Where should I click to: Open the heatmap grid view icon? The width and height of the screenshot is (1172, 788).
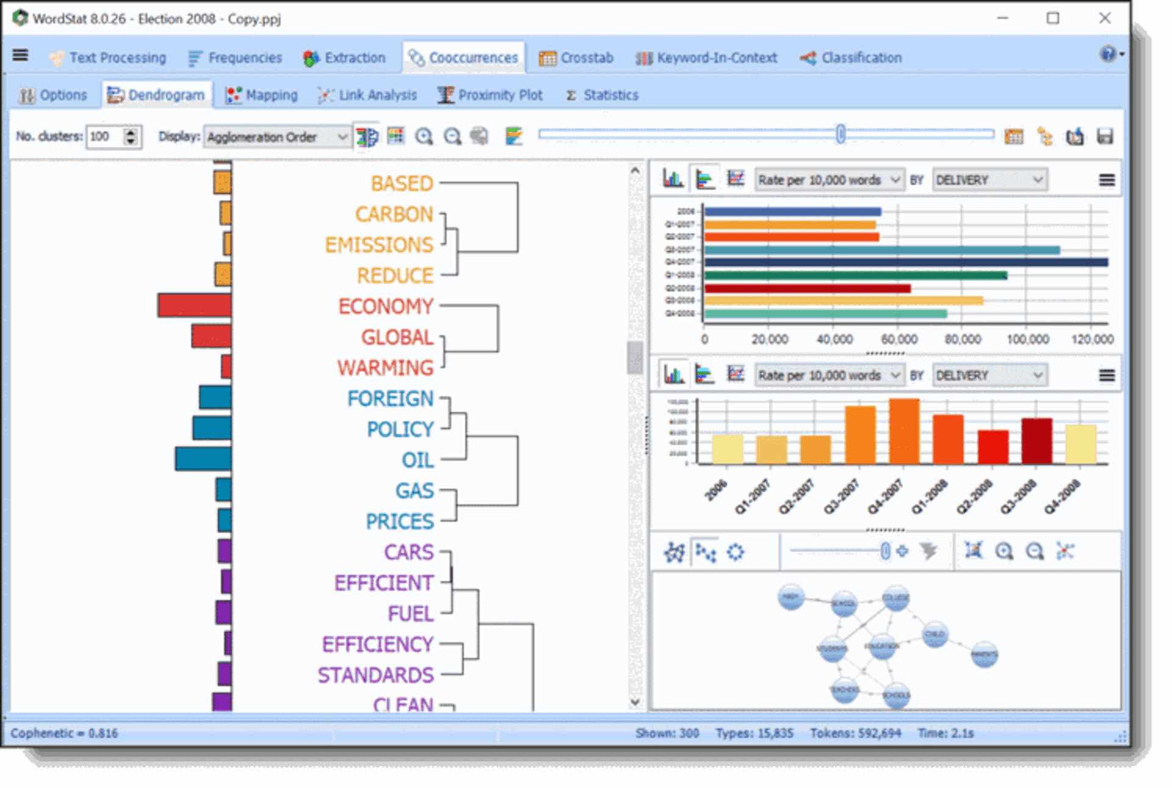[396, 136]
